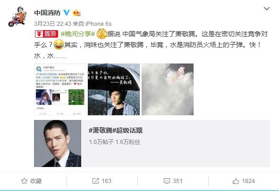Click the iPhone 6s source link
The height and width of the screenshot is (191, 279).
tap(98, 24)
